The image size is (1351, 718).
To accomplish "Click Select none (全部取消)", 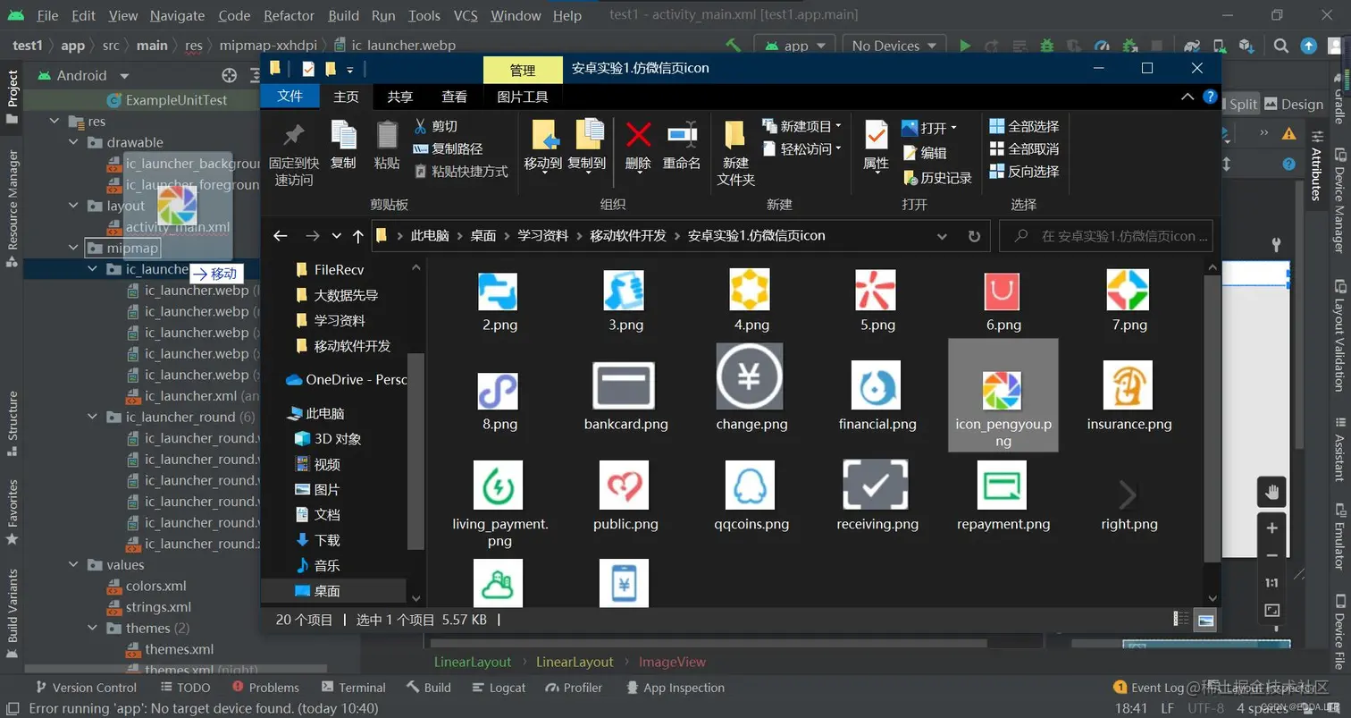I will 1024,148.
